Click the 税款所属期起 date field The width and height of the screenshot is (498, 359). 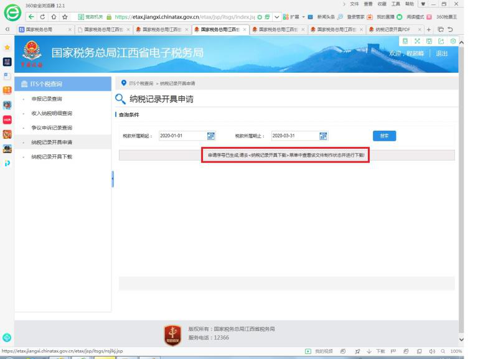click(x=183, y=136)
